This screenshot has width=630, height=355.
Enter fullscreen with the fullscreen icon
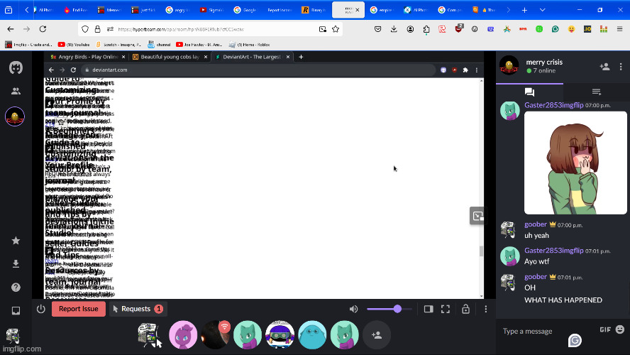pyautogui.click(x=446, y=309)
